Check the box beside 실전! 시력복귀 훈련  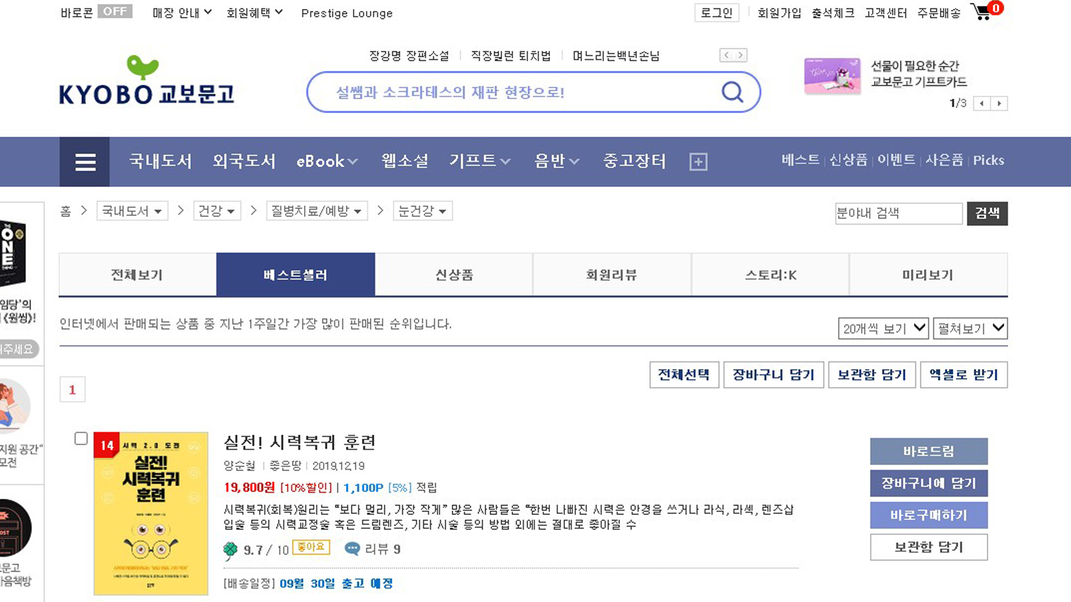[81, 439]
